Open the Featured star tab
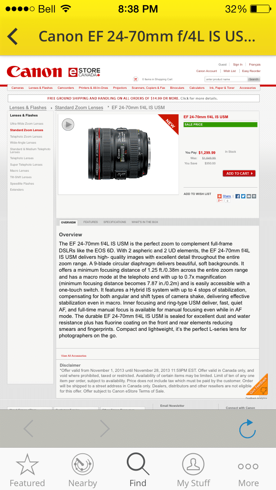The image size is (276, 490). click(27, 470)
